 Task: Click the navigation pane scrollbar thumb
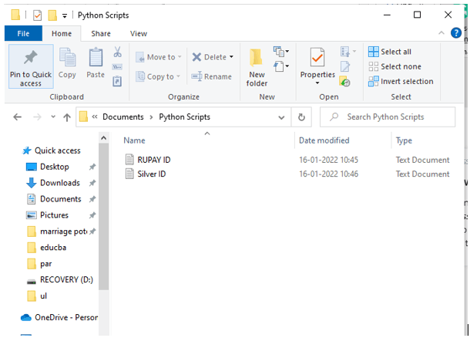[x=104, y=216]
